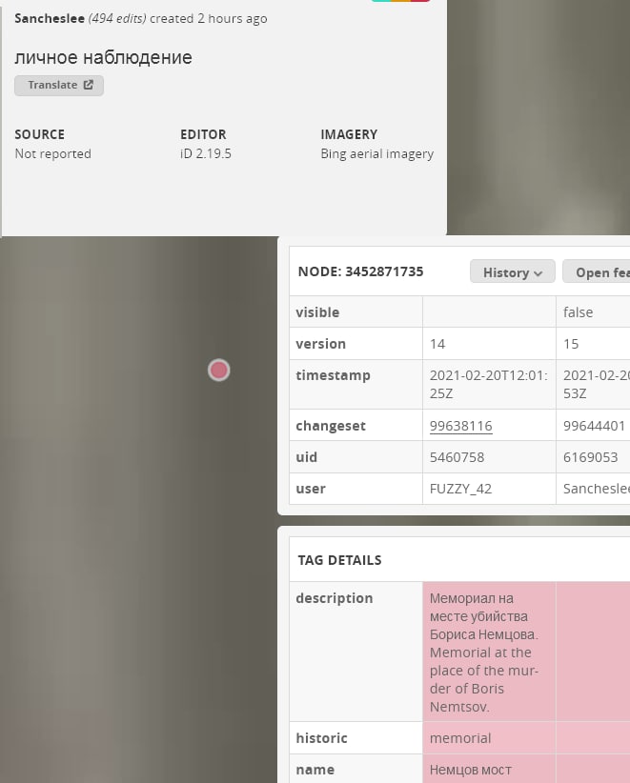This screenshot has height=783, width=630.
Task: Select the deleted node marker on the map
Action: [x=219, y=370]
